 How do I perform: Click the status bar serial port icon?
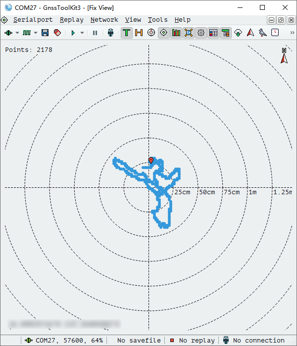click(x=29, y=341)
